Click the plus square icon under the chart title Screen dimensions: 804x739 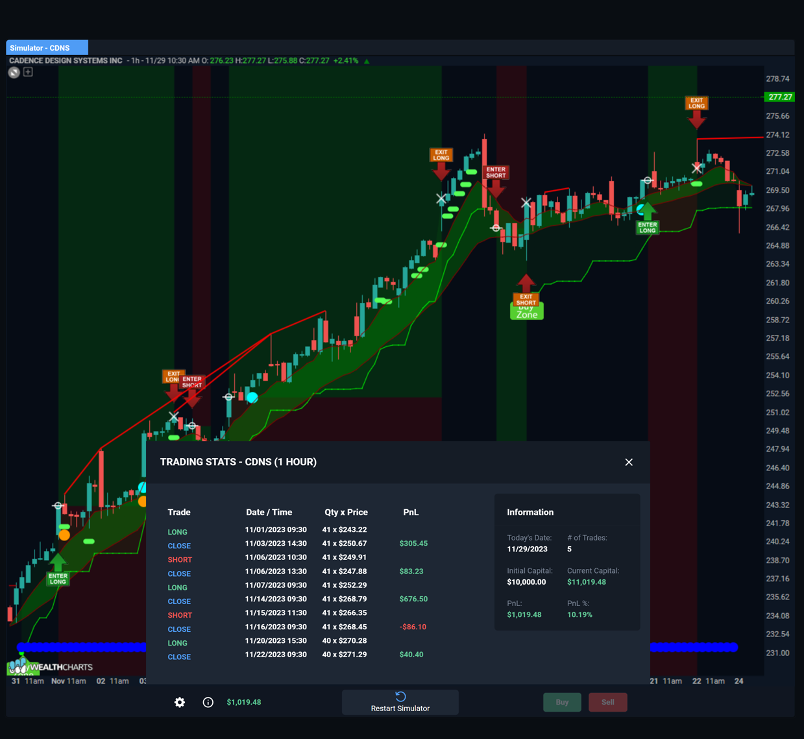pos(28,71)
